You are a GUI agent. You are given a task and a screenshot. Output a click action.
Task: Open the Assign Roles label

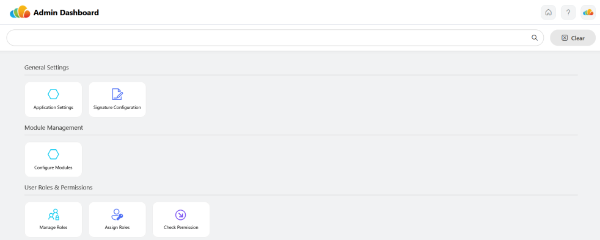[x=117, y=227]
